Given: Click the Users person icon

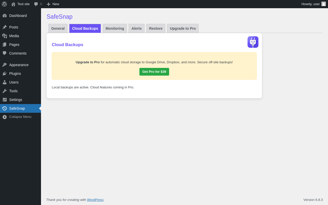Looking at the screenshot, I should click(x=5, y=82).
